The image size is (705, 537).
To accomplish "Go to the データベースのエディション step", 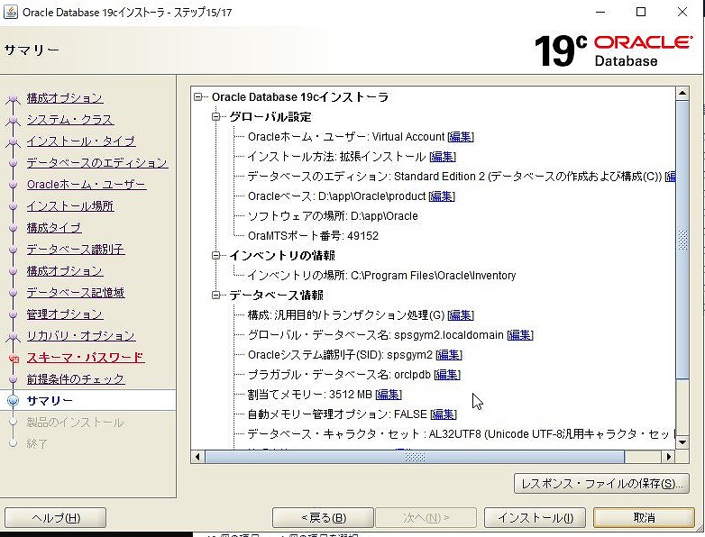I will coord(97,163).
